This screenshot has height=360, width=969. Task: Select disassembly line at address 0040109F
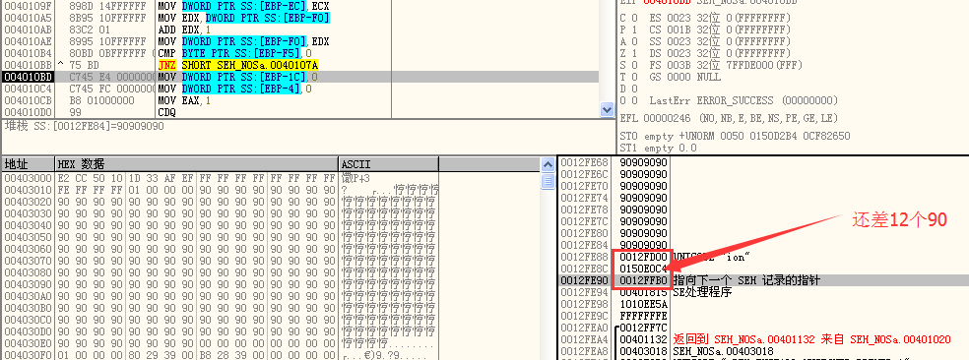299,6
